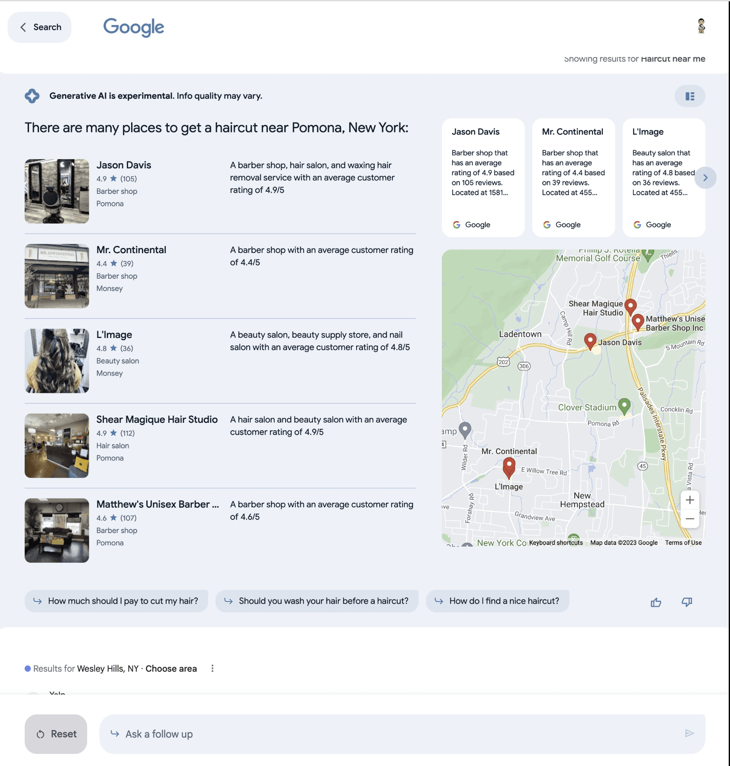730x766 pixels.
Task: Click the send follow-up arrow icon
Action: pos(689,733)
